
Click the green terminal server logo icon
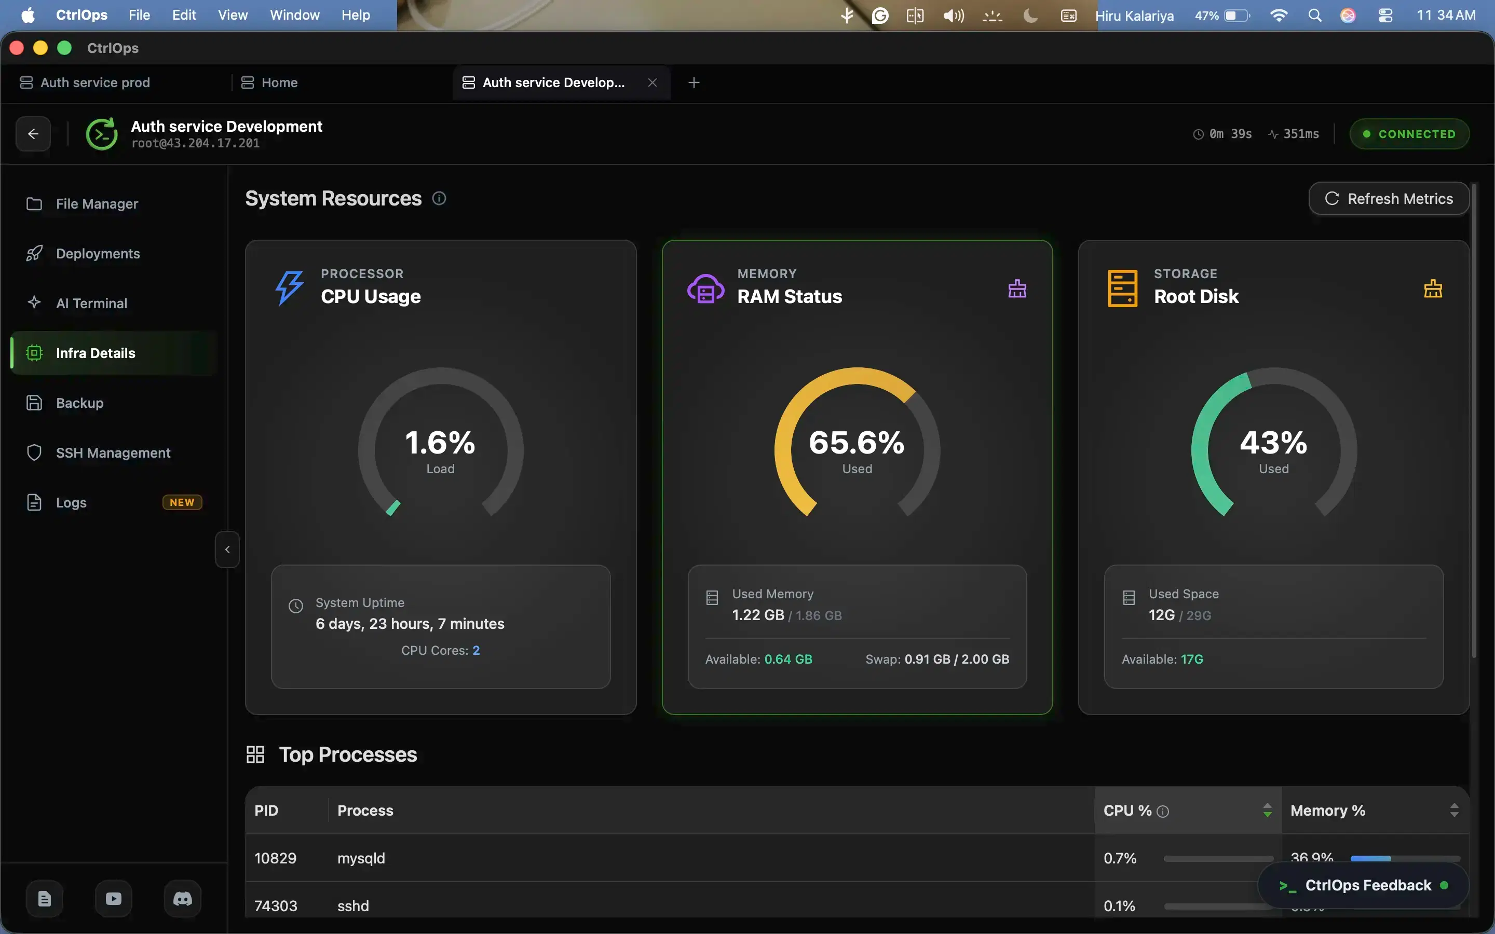102,133
